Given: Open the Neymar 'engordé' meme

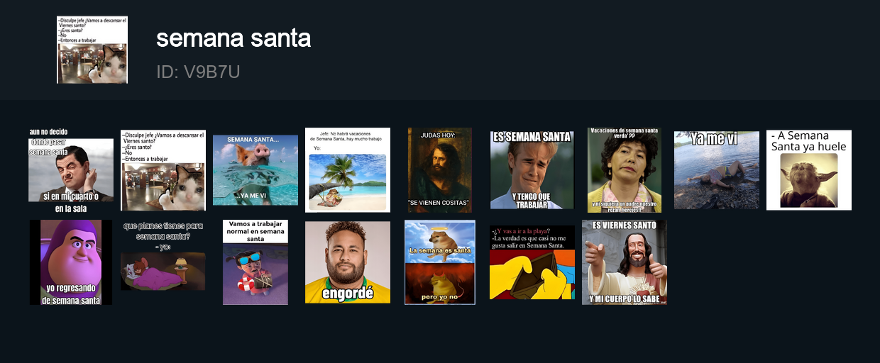Looking at the screenshot, I should (x=348, y=262).
